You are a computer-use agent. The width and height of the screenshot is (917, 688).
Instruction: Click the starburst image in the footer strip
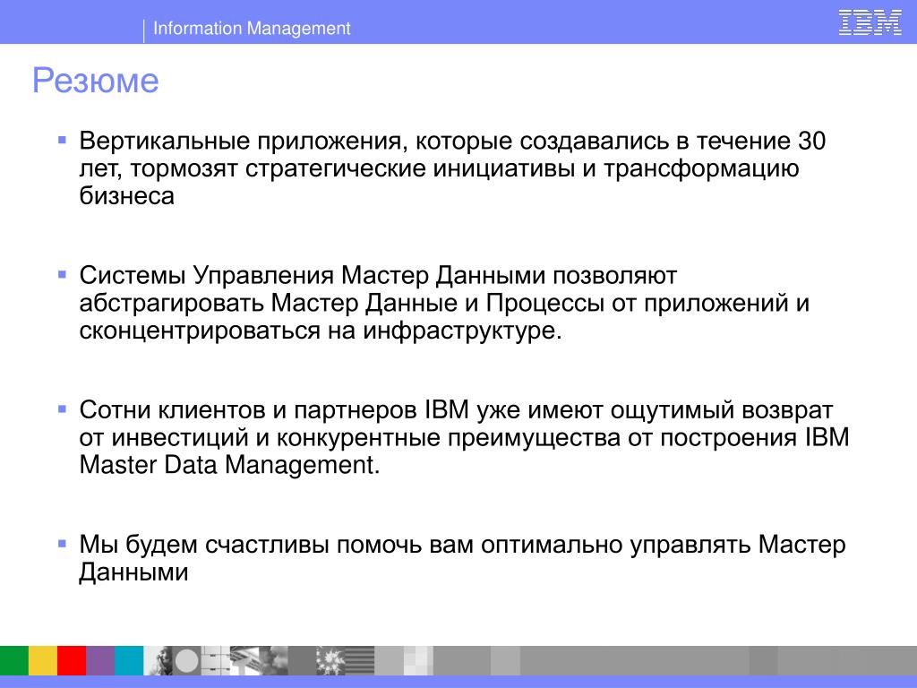(x=330, y=660)
